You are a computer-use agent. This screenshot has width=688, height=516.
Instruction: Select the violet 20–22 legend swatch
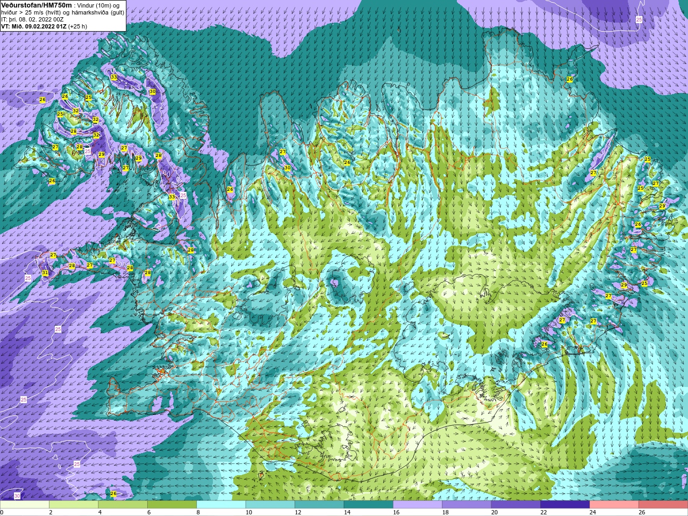[x=516, y=505]
